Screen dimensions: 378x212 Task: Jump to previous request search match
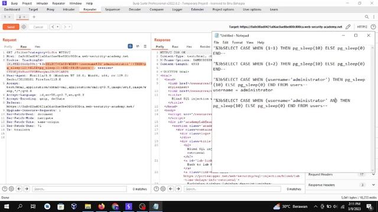tap(19, 189)
